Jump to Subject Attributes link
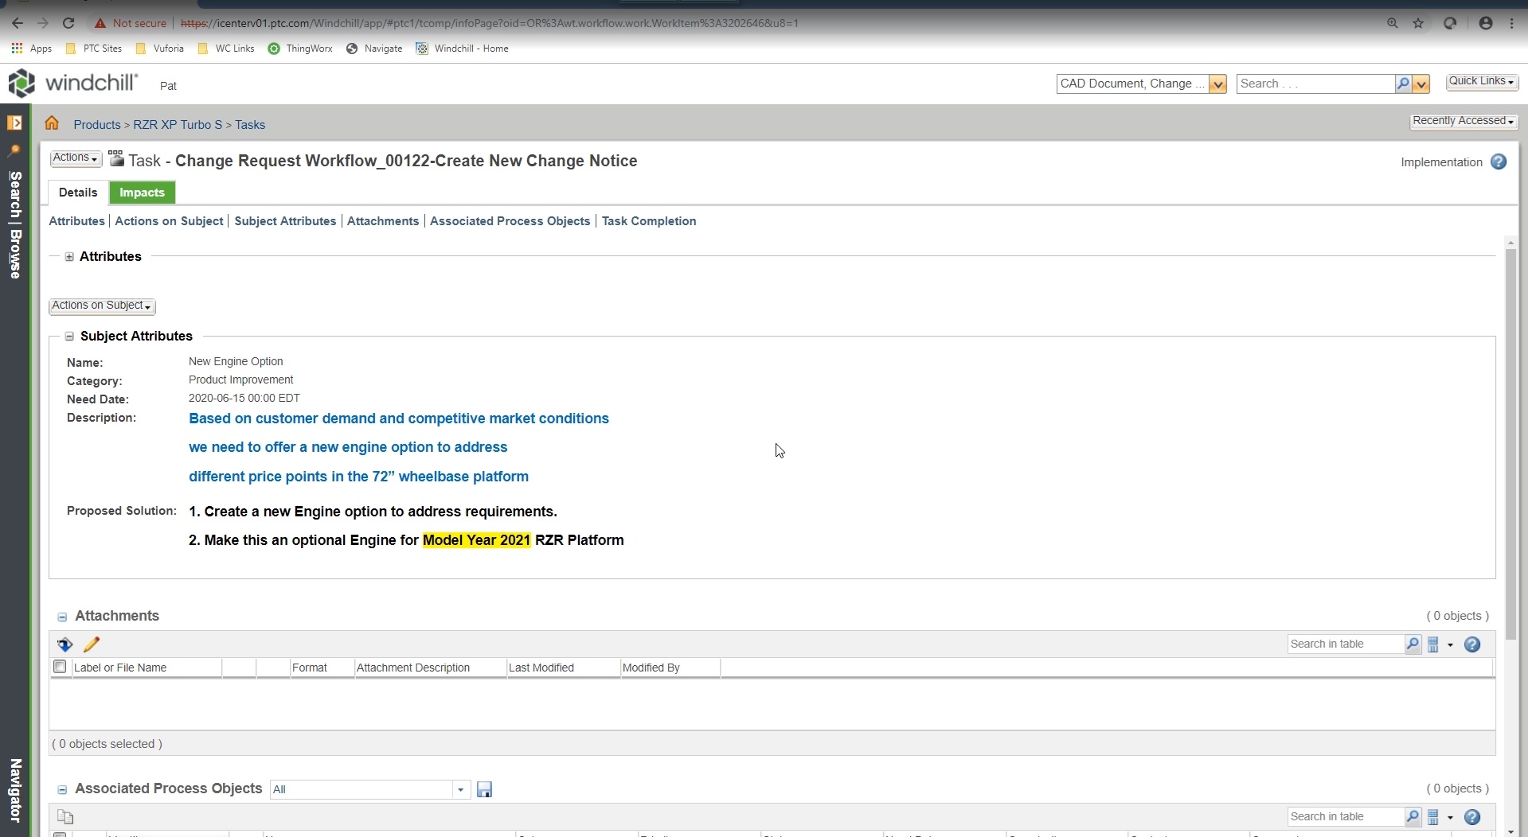 pyautogui.click(x=285, y=221)
